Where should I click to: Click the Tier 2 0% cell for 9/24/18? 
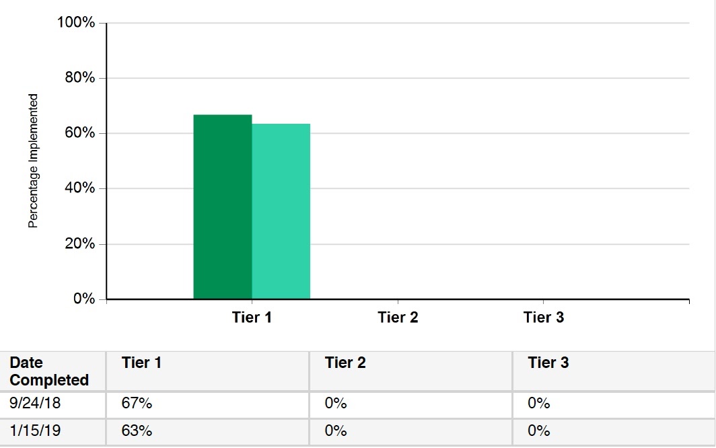(410, 405)
